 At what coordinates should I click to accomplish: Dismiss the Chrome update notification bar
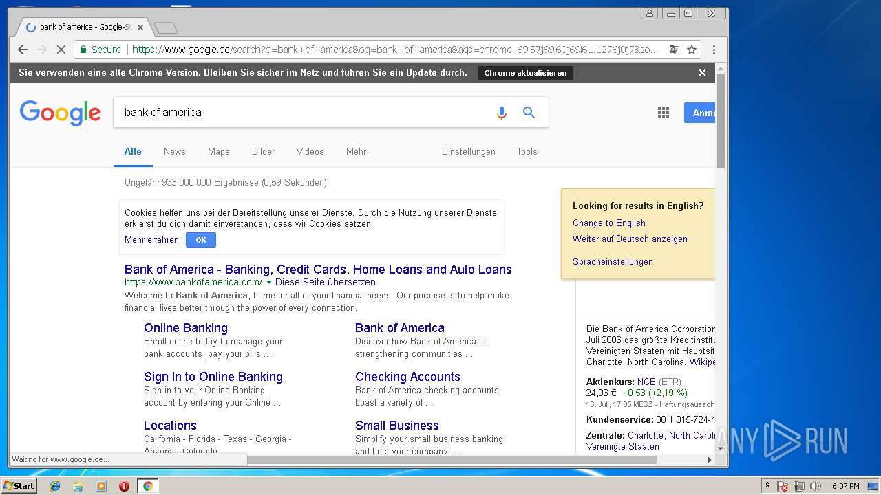click(x=702, y=73)
